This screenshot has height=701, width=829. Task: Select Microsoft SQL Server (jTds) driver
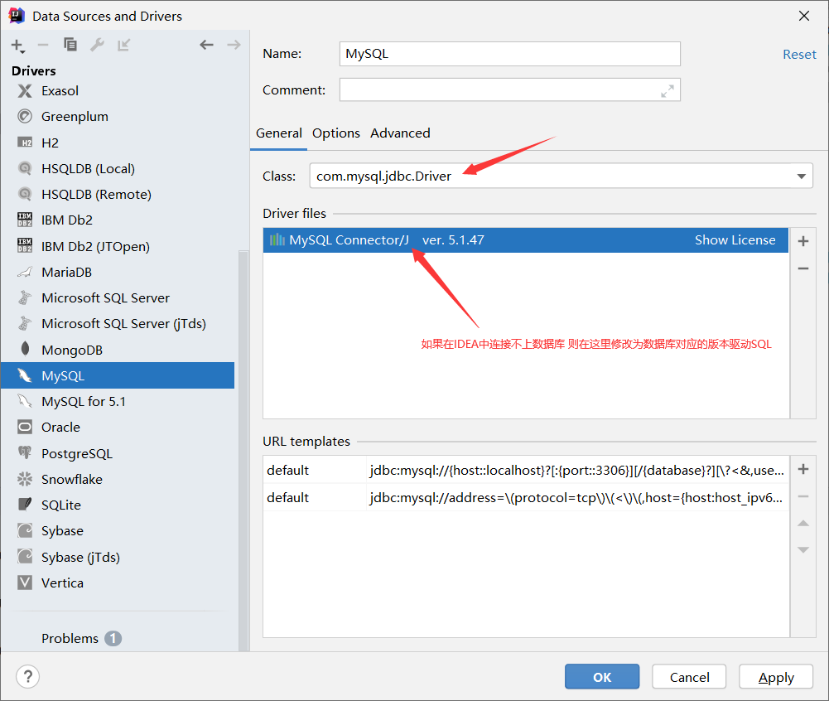tap(118, 324)
